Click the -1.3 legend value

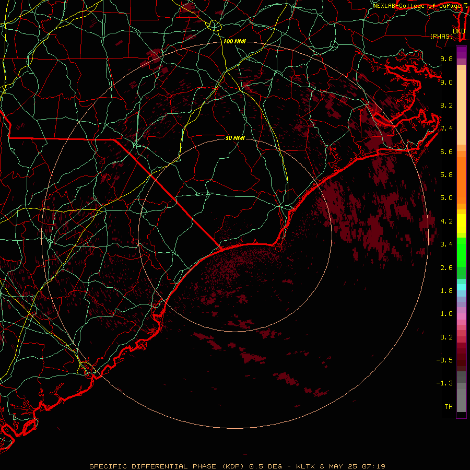pos(444,383)
